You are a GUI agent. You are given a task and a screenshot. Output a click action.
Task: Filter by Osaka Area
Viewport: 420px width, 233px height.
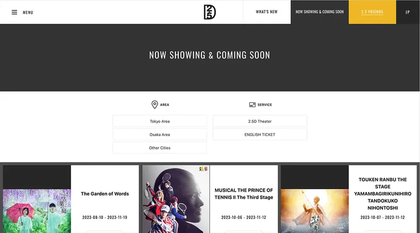159,135
